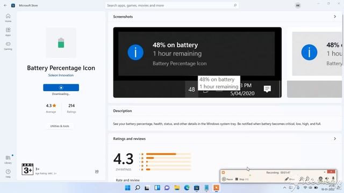This screenshot has width=344, height=193.
Task: Click the IARC 3+ age rating badge
Action: click(27, 169)
